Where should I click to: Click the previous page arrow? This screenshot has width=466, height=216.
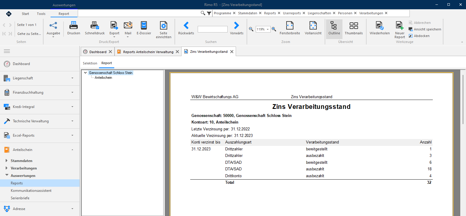click(x=4, y=25)
